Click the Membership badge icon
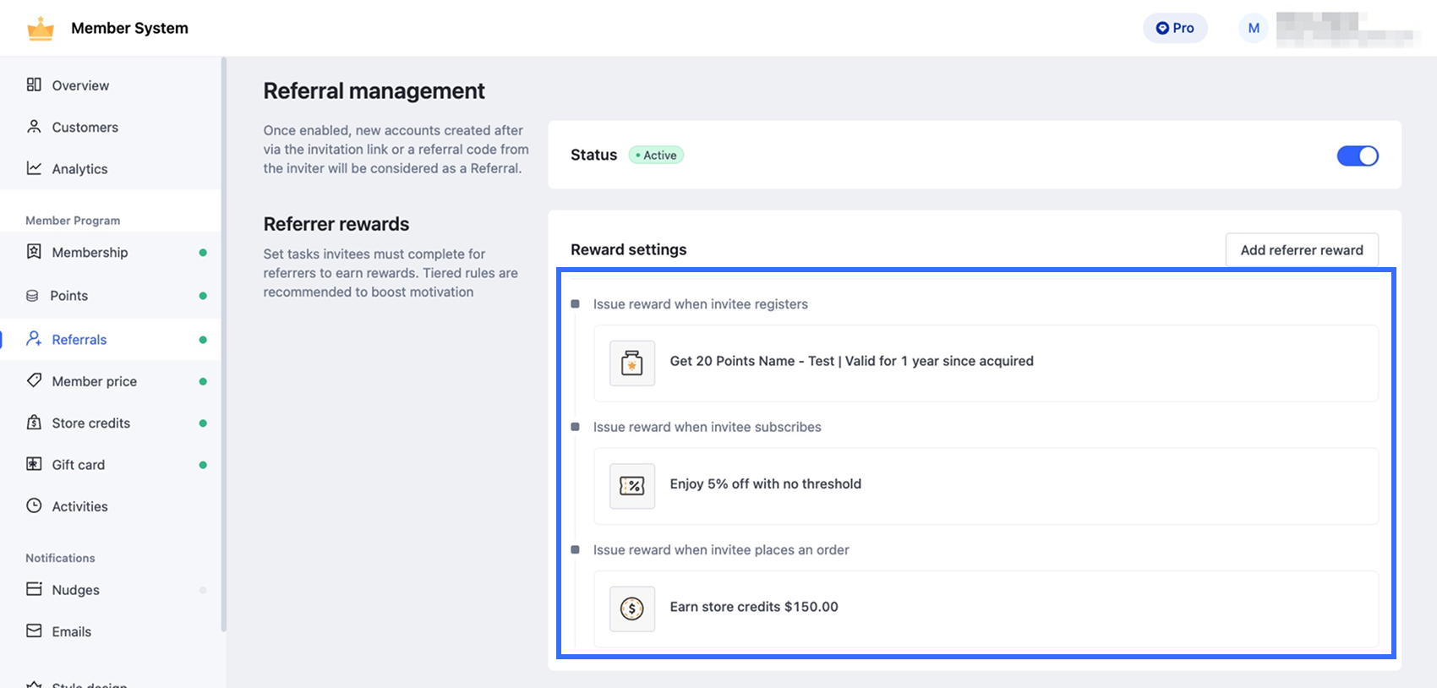 pos(34,252)
